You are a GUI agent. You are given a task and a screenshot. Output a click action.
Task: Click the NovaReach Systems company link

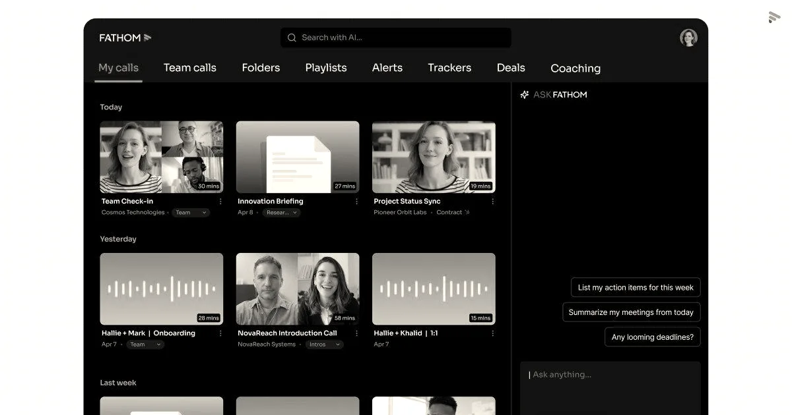coord(267,345)
